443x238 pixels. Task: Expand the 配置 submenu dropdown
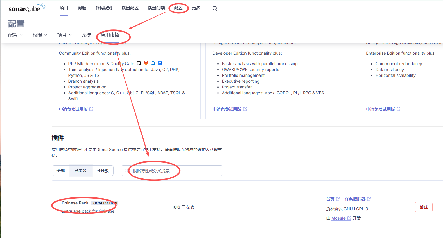pos(15,35)
